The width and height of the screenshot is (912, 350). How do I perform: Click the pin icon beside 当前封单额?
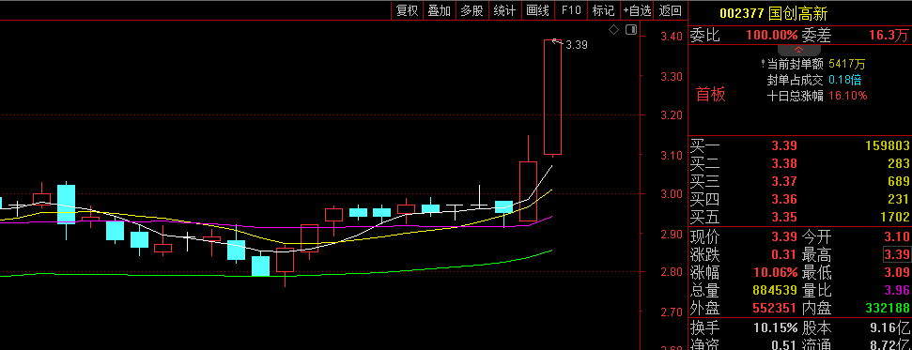click(x=763, y=64)
